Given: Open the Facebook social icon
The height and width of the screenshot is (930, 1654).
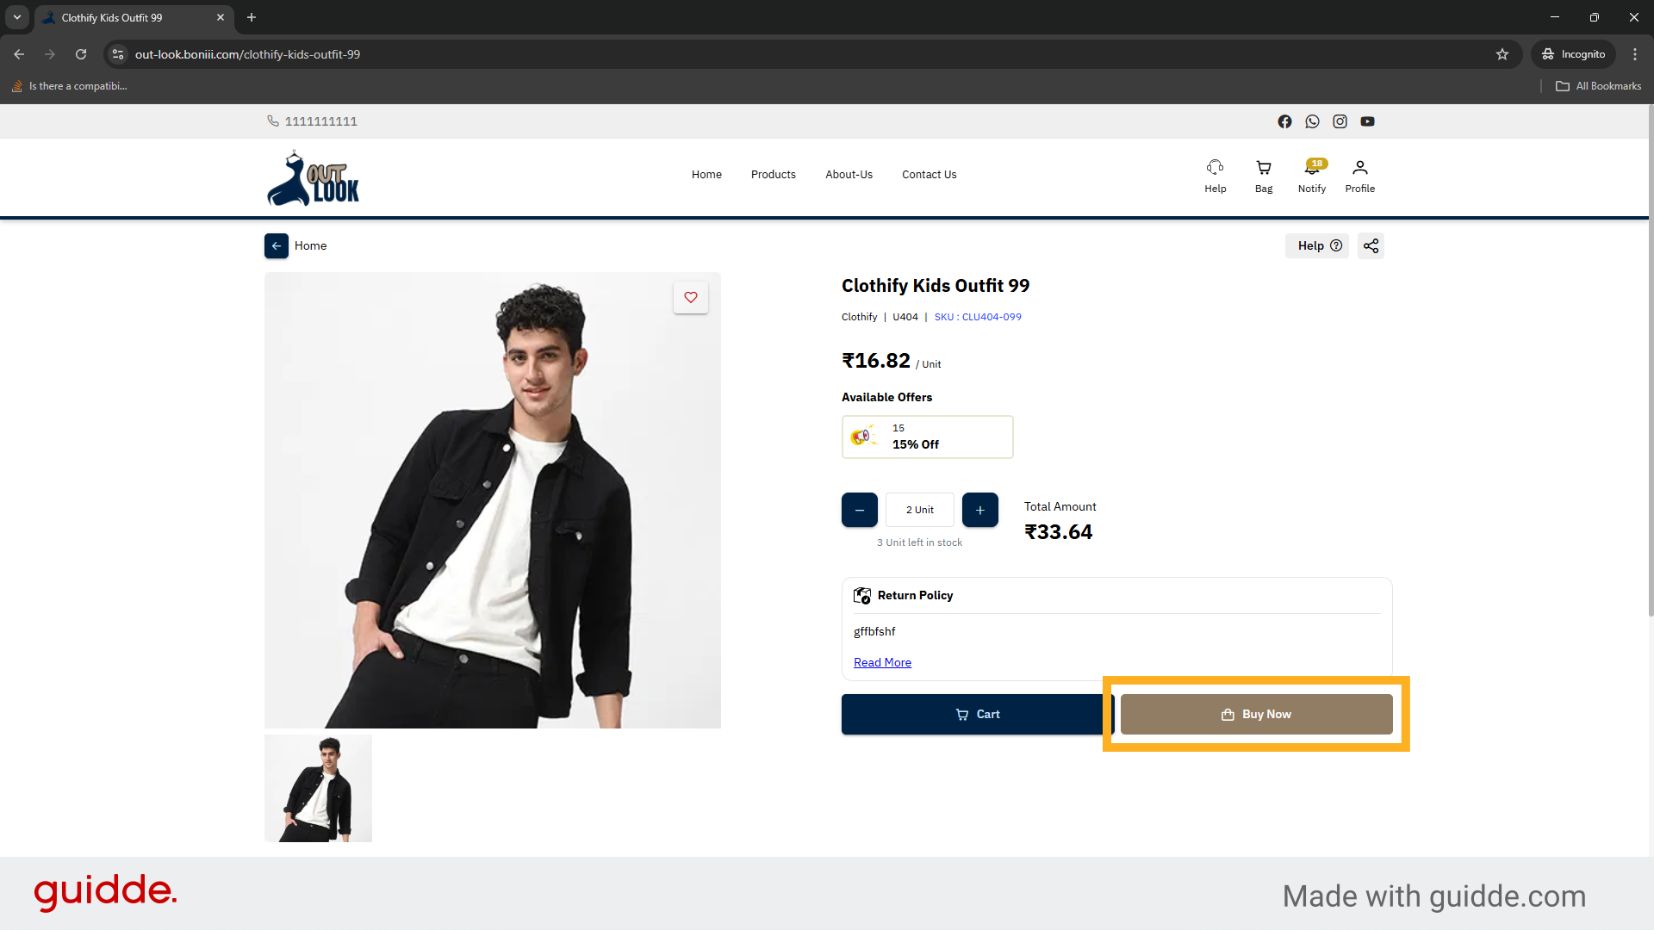Looking at the screenshot, I should tap(1284, 121).
